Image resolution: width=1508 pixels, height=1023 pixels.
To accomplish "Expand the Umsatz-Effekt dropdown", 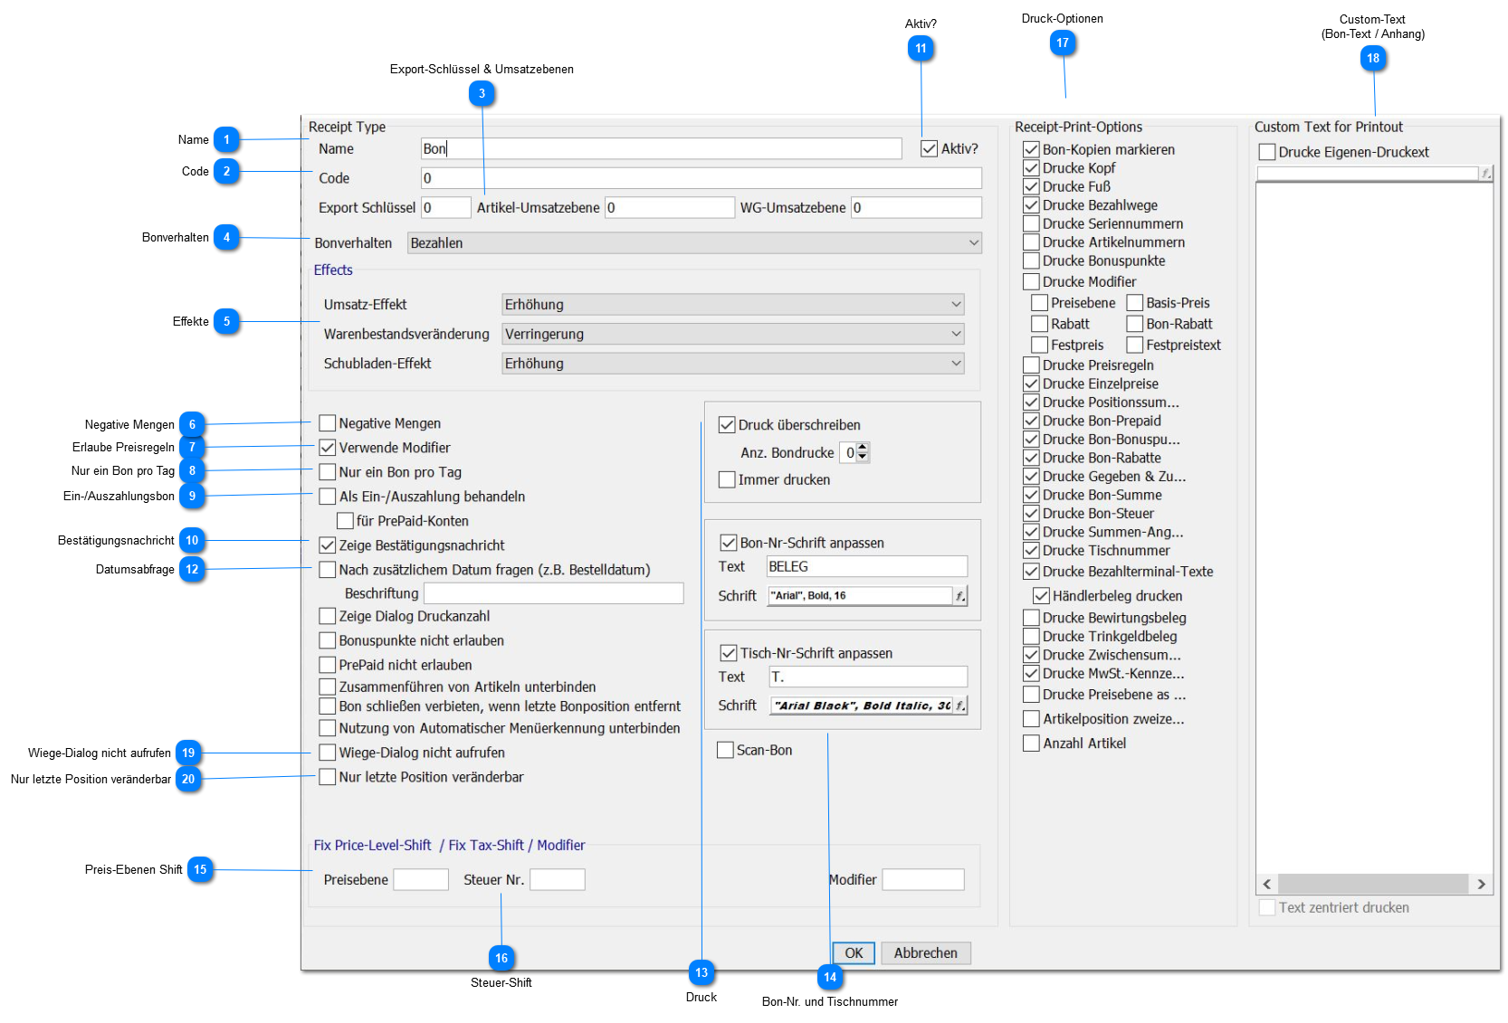I will [733, 305].
